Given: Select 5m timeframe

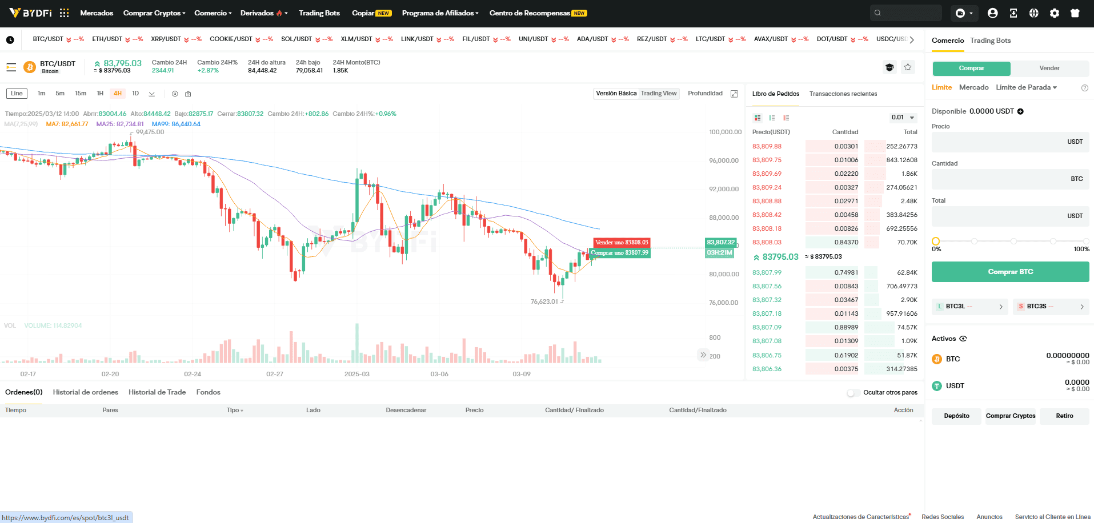Looking at the screenshot, I should 60,94.
